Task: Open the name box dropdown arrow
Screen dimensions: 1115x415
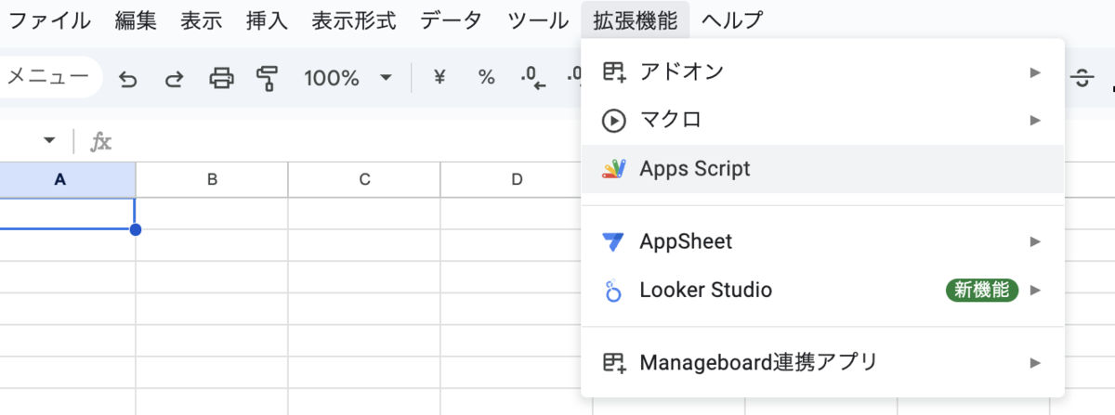Action: click(49, 141)
